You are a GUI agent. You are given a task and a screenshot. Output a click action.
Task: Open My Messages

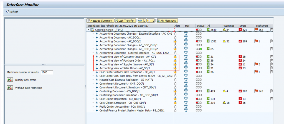click(x=167, y=21)
